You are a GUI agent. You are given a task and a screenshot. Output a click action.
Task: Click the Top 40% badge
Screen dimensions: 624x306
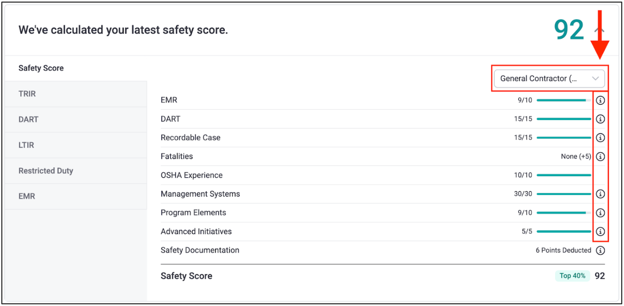pos(572,276)
